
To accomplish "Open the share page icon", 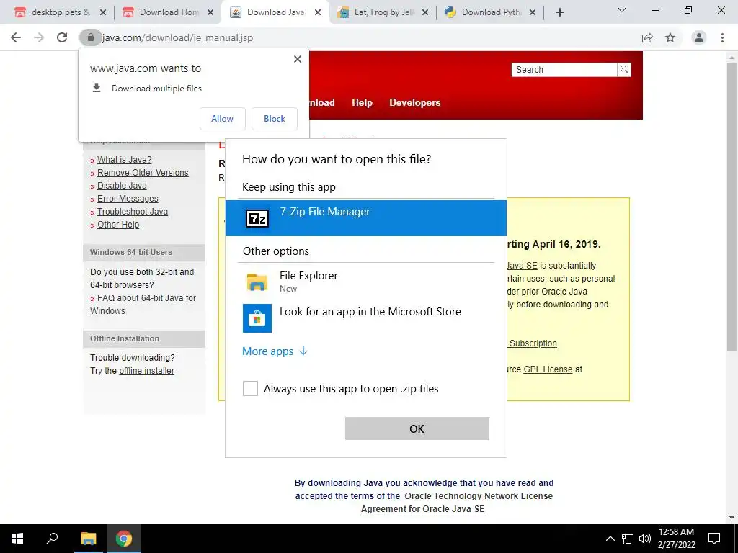I will coord(647,37).
